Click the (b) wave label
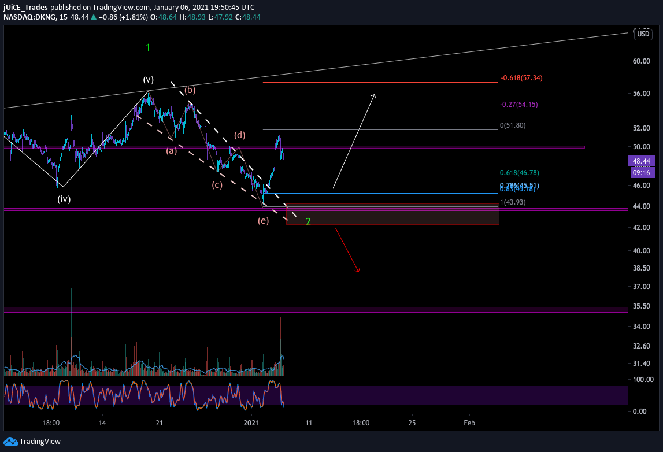The width and height of the screenshot is (663, 452). pyautogui.click(x=190, y=90)
